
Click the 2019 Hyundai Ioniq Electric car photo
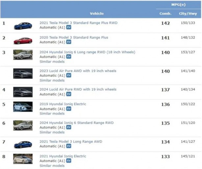(x=23, y=107)
